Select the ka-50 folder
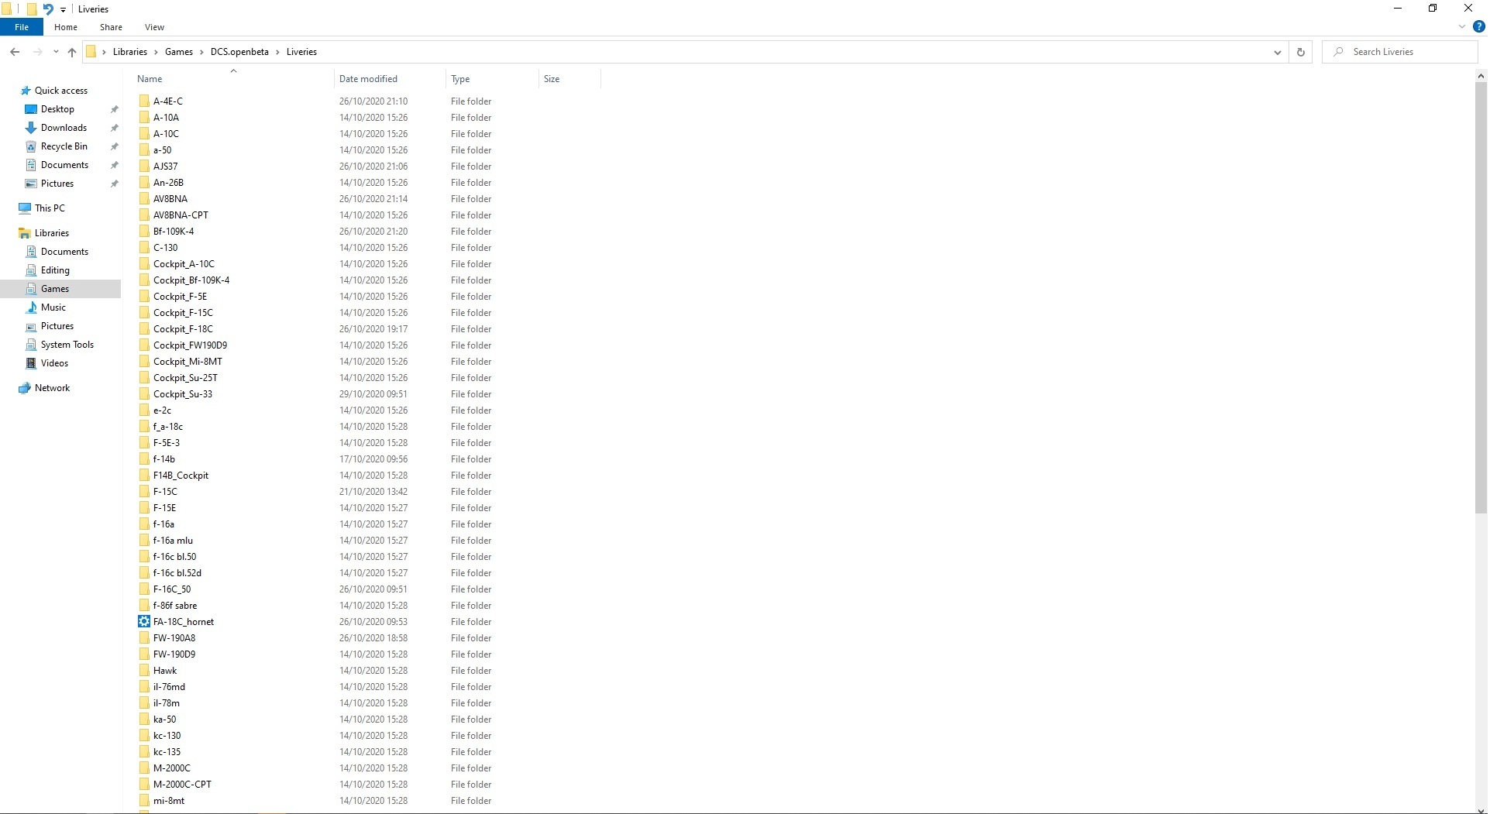Image resolution: width=1490 pixels, height=814 pixels. [164, 720]
